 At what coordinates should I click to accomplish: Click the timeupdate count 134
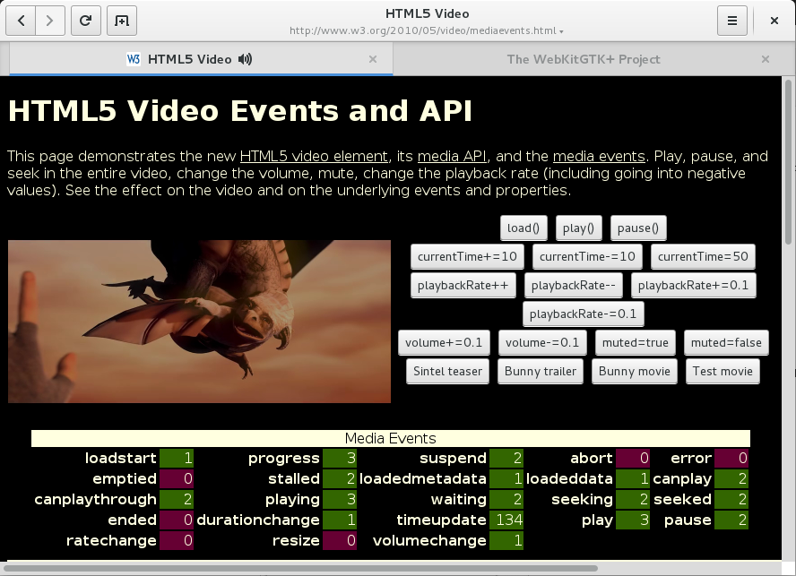(506, 520)
